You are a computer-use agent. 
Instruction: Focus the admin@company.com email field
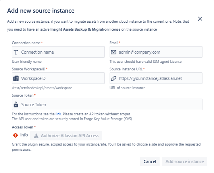point(156,52)
